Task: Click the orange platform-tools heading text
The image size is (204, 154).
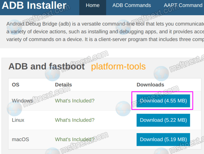Action: 118,67
